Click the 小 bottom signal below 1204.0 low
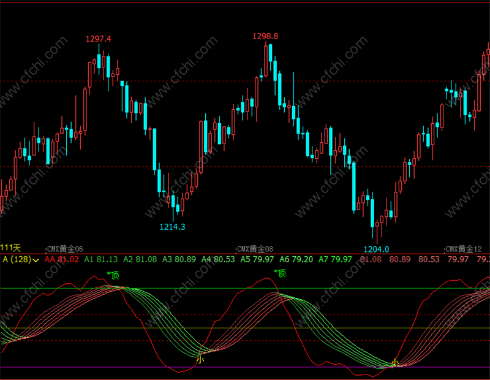This screenshot has height=380, width=490. [395, 362]
